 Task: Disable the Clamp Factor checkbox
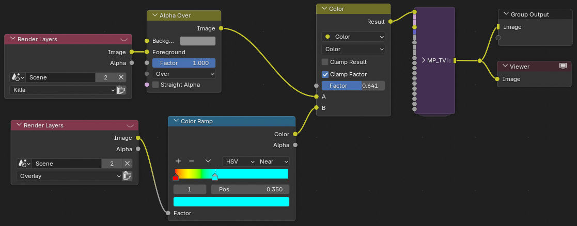coord(325,74)
